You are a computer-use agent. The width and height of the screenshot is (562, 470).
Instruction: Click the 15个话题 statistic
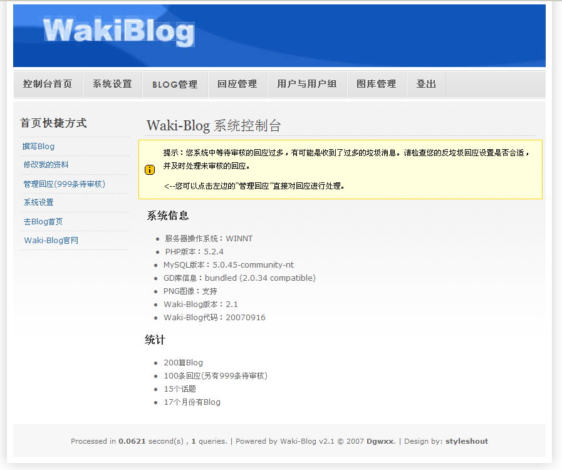pyautogui.click(x=180, y=389)
